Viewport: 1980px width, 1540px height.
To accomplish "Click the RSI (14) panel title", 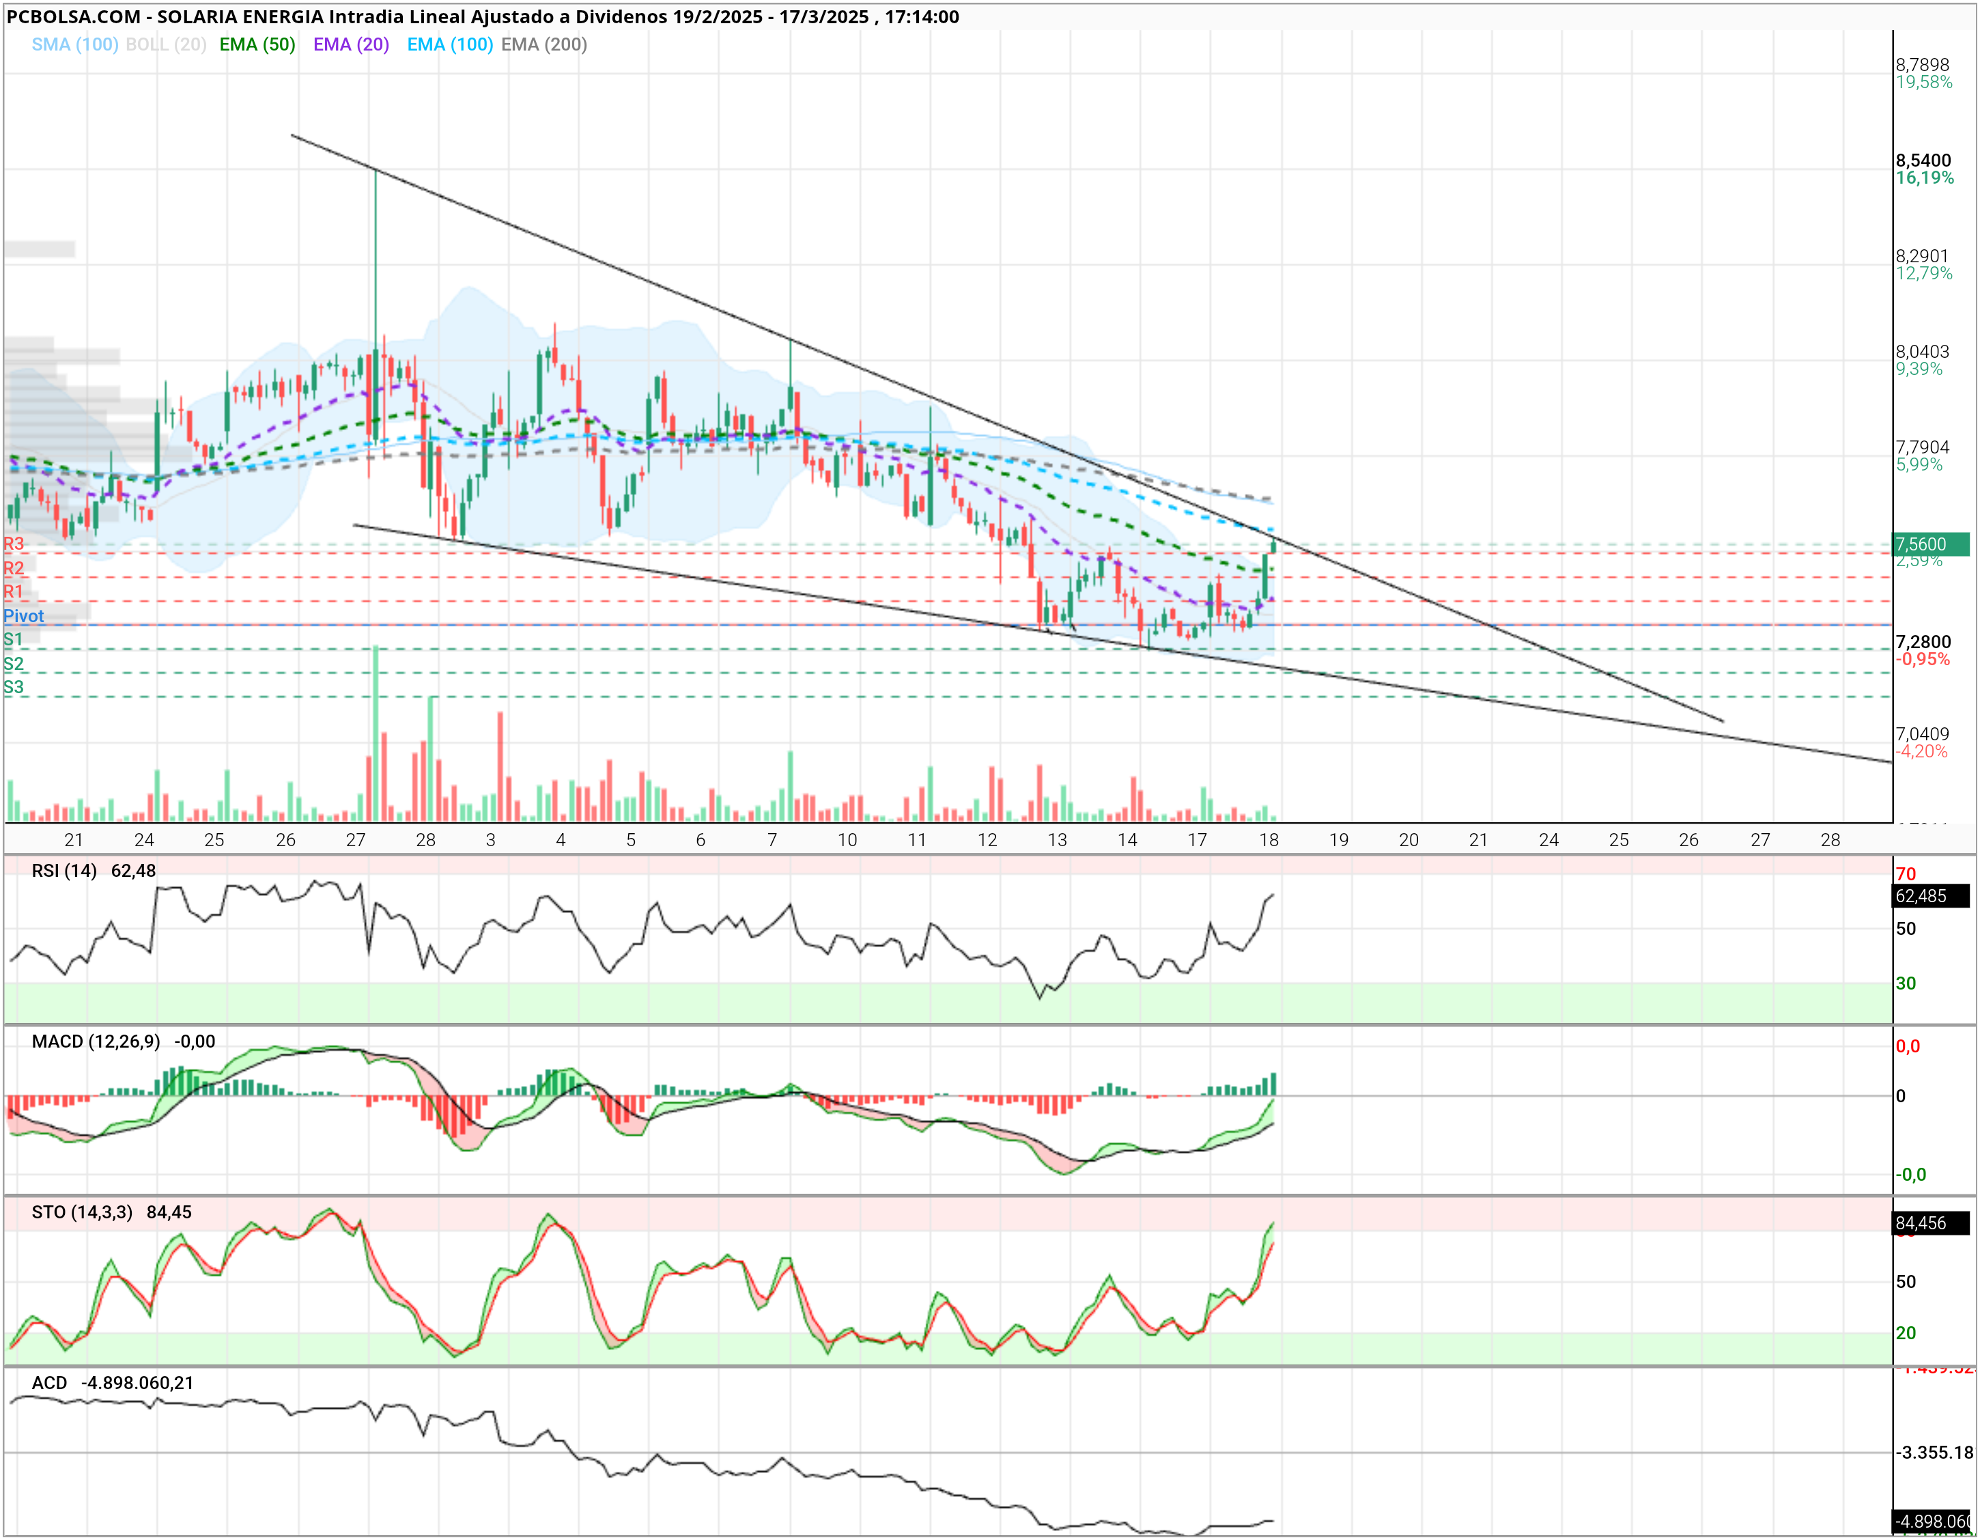I will click(64, 871).
